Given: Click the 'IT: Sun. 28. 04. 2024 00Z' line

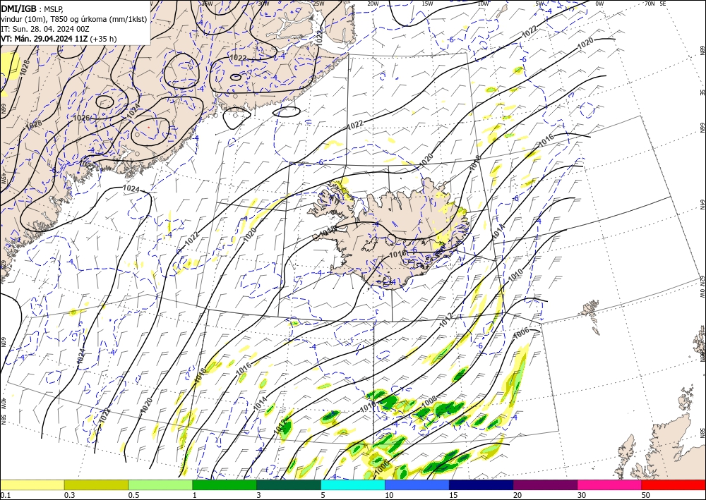Looking at the screenshot, I should pyautogui.click(x=45, y=29).
